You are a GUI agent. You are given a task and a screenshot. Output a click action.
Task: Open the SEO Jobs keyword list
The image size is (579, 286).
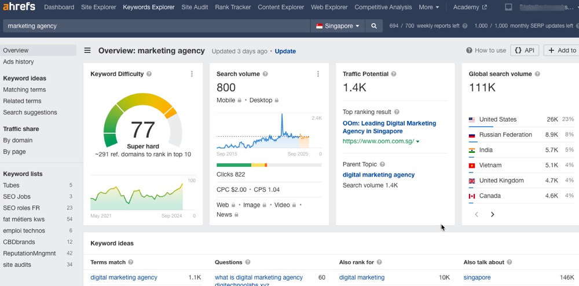(17, 197)
